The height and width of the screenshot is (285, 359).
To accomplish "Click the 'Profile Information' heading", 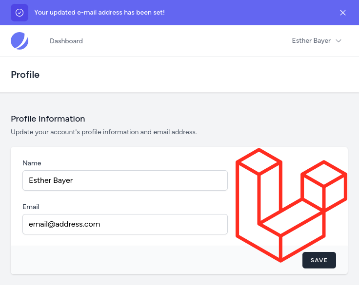I will point(48,119).
